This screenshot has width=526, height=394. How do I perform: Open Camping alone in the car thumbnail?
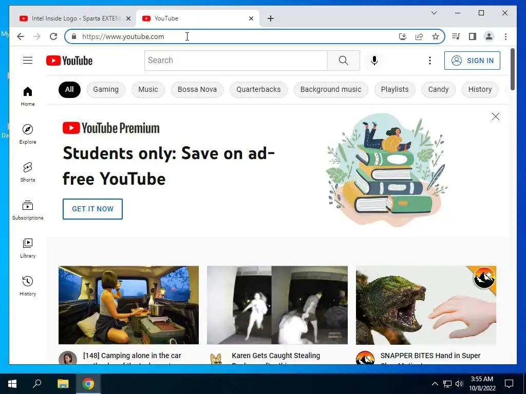pos(128,305)
